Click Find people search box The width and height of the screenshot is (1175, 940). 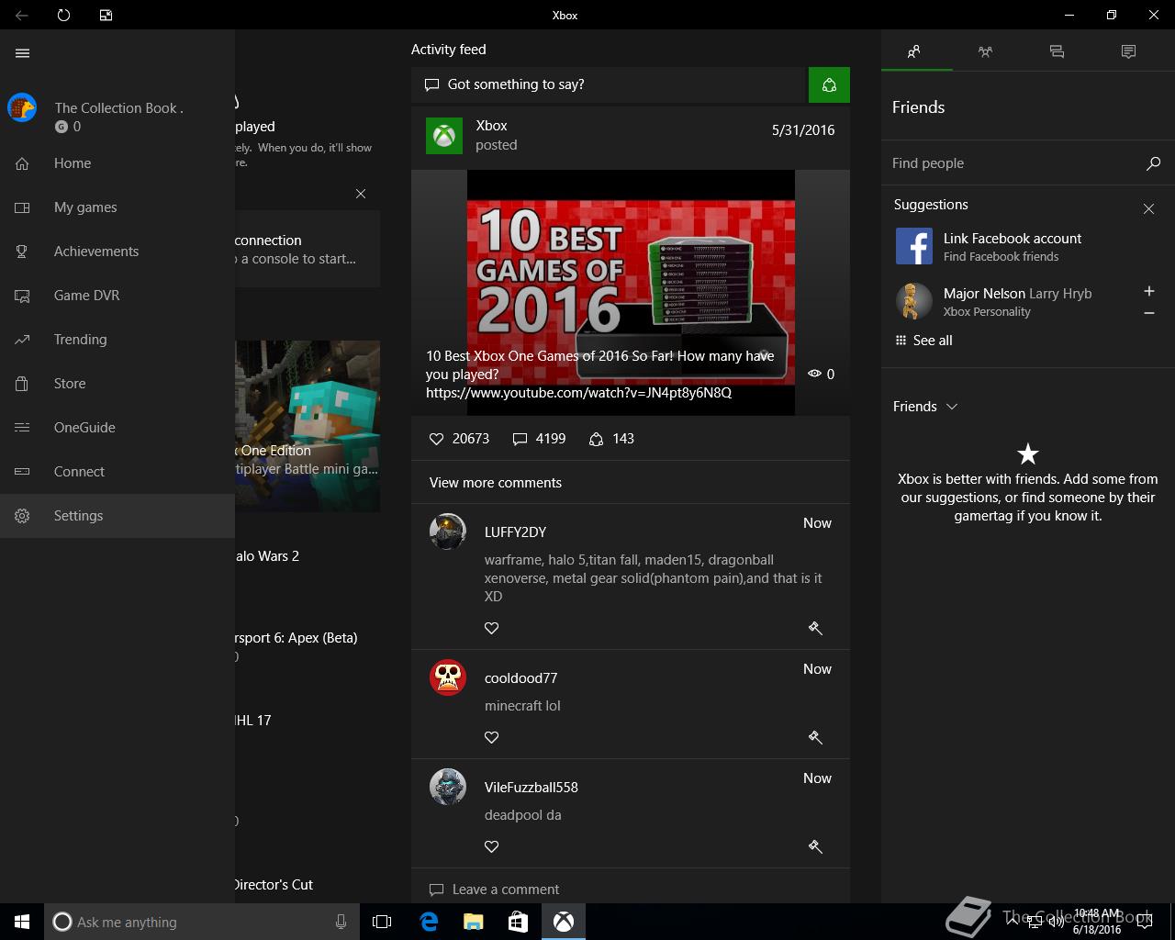[1013, 163]
